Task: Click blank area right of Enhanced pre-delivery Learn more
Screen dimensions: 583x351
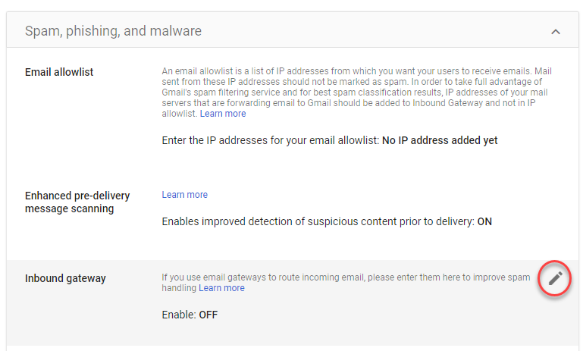Action: click(x=371, y=195)
